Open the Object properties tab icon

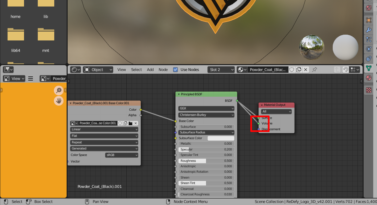coord(368,20)
